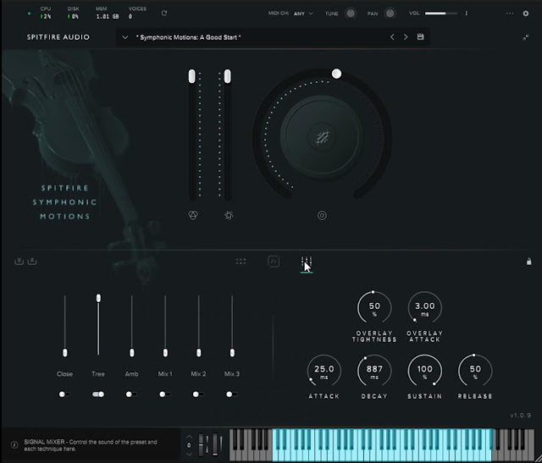
Task: Click the vertical dots beside VOL slider
Action: 467,14
